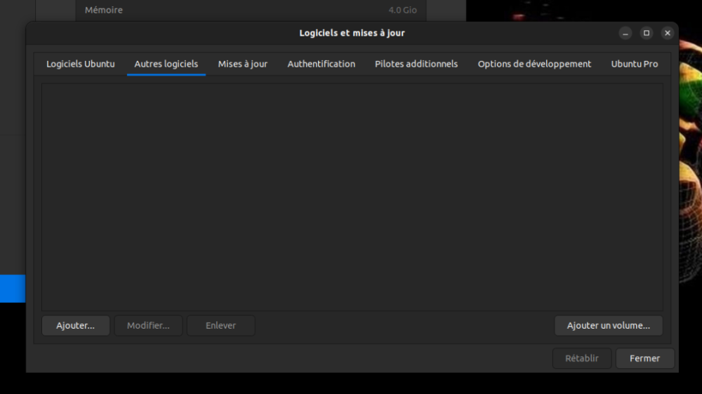The height and width of the screenshot is (394, 702).
Task: Open the Pilotes additionnels tab
Action: click(x=416, y=64)
